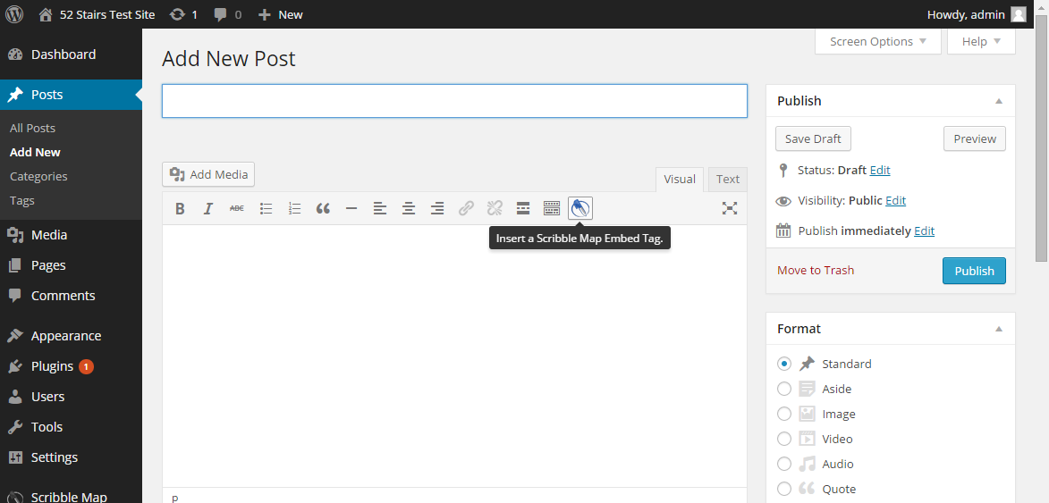Open Settings in the sidebar
Viewport: 1049px width, 503px height.
[x=71, y=457]
